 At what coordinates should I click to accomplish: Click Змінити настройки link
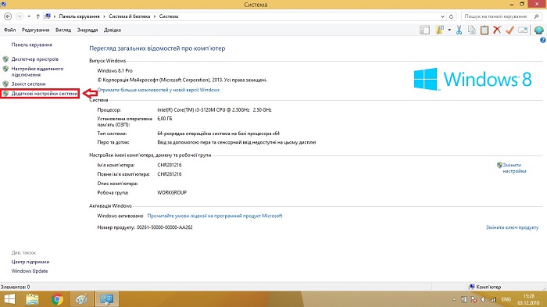coord(514,168)
